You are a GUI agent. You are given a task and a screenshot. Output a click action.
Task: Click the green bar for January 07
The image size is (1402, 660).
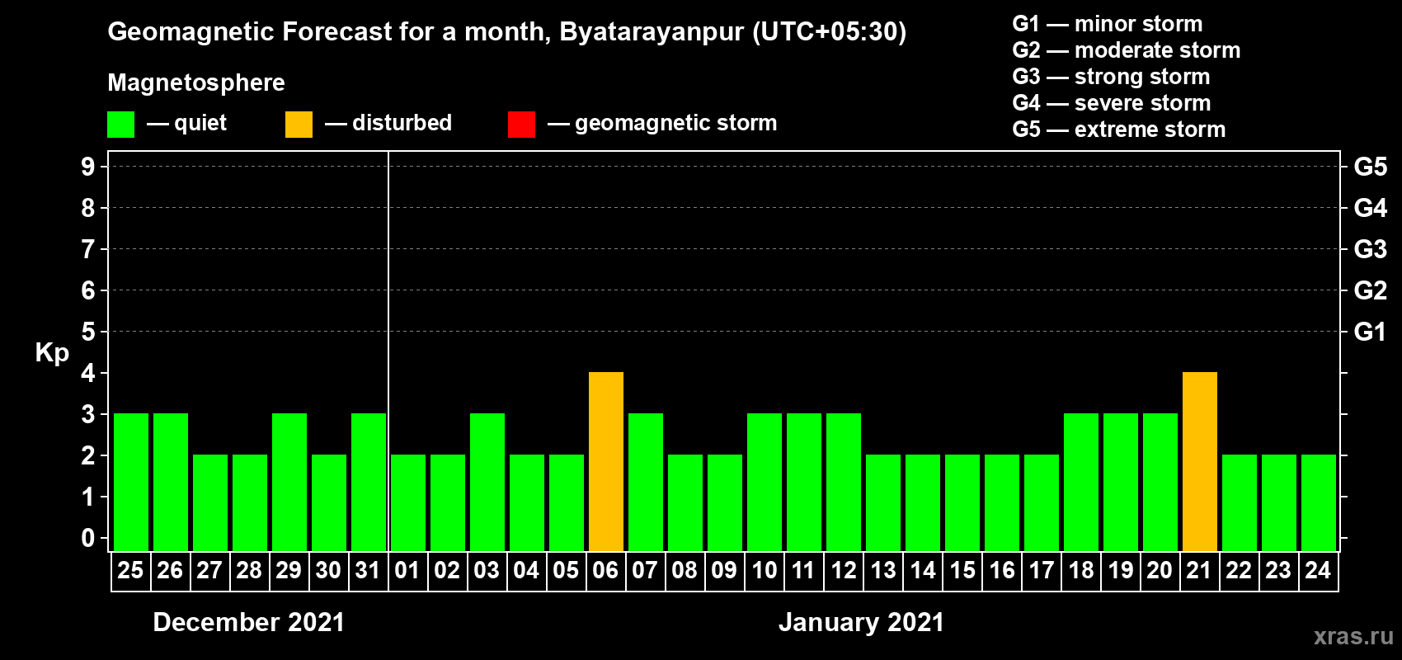tap(646, 483)
